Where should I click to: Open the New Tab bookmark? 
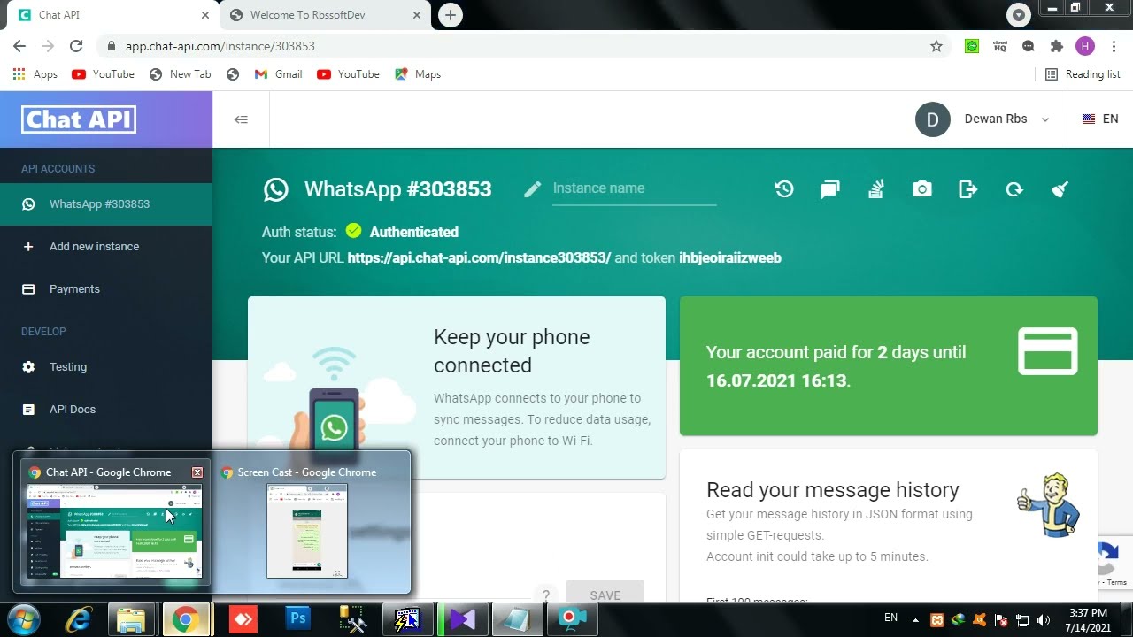tap(181, 74)
